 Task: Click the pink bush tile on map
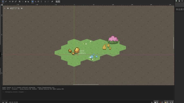[x=113, y=40]
